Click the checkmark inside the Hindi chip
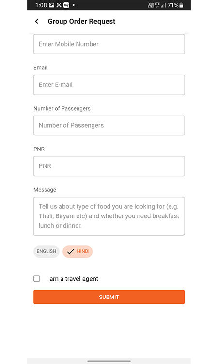Image resolution: width=218 pixels, height=364 pixels. point(70,251)
